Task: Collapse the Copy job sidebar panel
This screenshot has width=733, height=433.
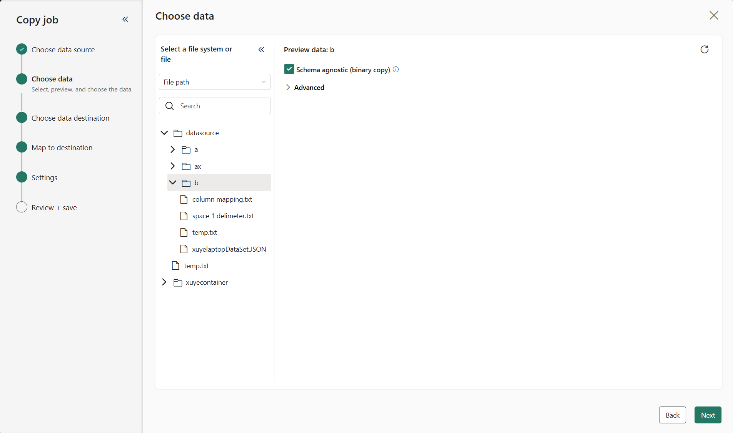Action: coord(125,19)
